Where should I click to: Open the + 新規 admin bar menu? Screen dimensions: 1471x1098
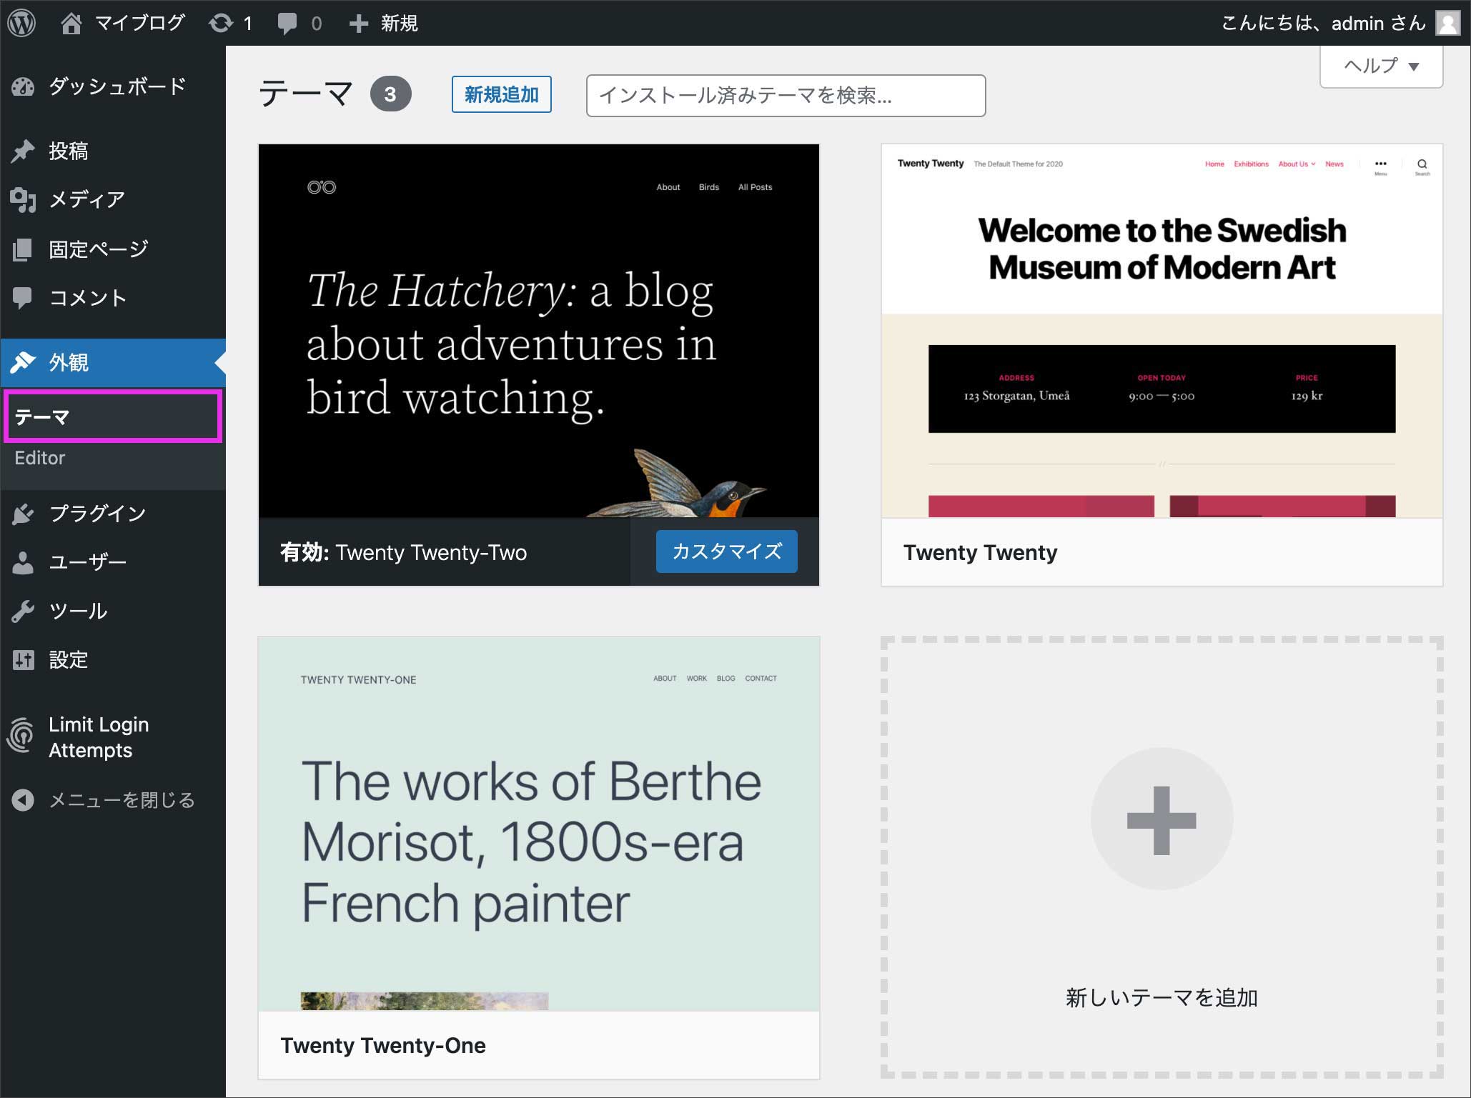point(384,24)
